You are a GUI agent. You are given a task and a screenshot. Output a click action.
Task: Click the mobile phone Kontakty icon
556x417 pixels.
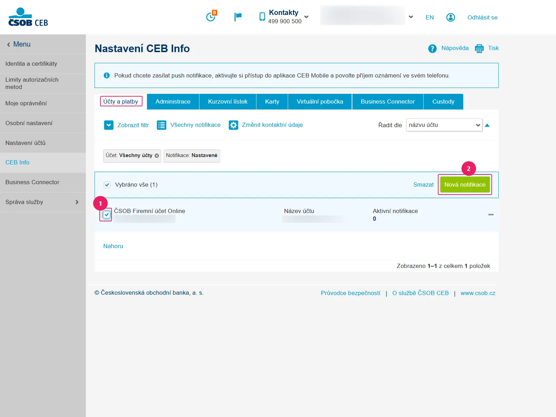262,17
